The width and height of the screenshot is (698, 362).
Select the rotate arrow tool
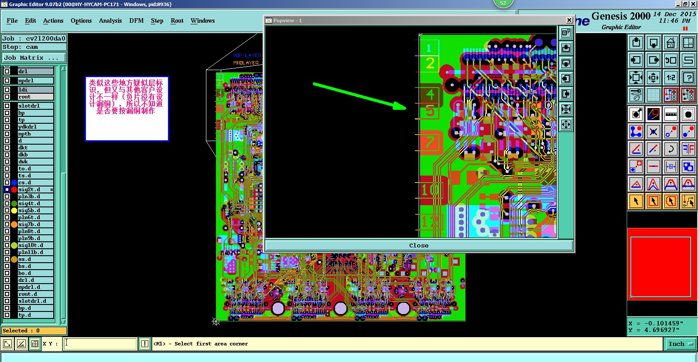coord(671,149)
